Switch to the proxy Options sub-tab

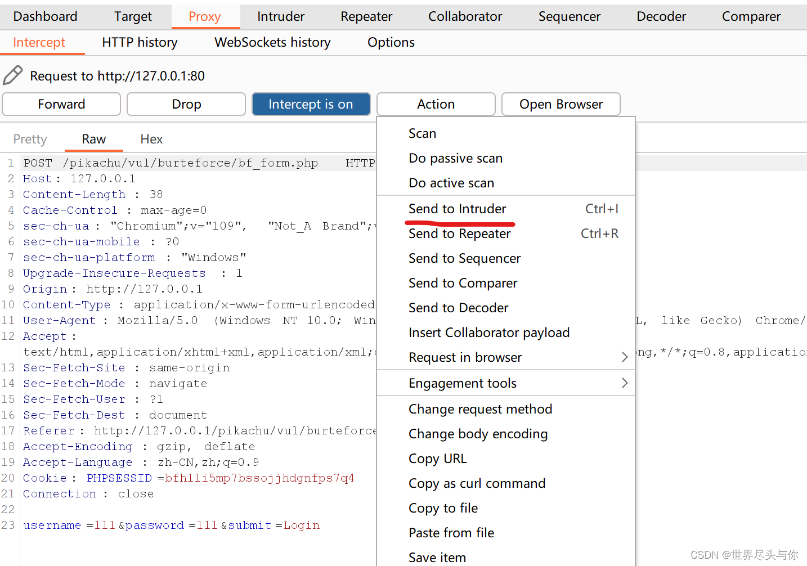point(391,42)
